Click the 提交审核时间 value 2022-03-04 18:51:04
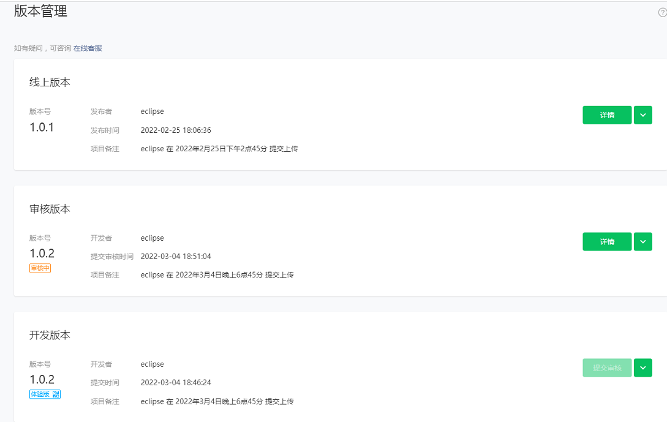 [x=176, y=257]
